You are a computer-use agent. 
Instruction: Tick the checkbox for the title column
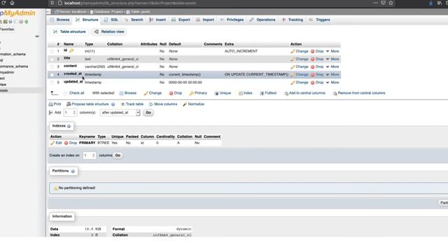pos(52,59)
